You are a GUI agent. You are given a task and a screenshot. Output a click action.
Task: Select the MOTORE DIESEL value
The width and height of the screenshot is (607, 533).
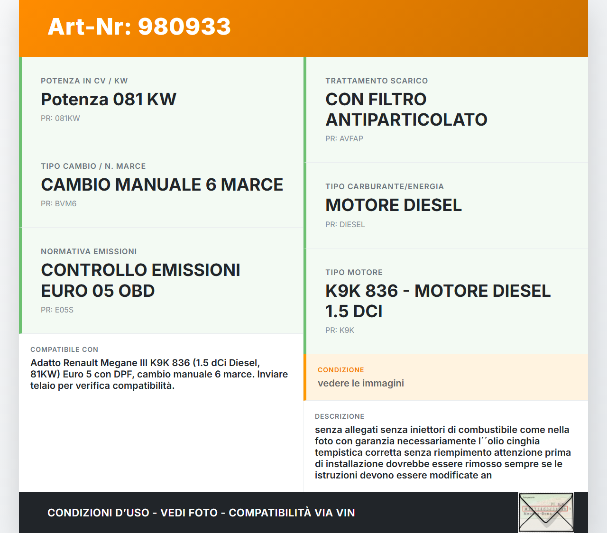click(393, 205)
